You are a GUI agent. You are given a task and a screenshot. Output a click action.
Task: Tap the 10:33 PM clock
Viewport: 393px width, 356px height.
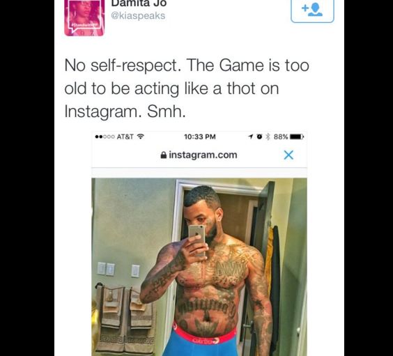pos(200,137)
